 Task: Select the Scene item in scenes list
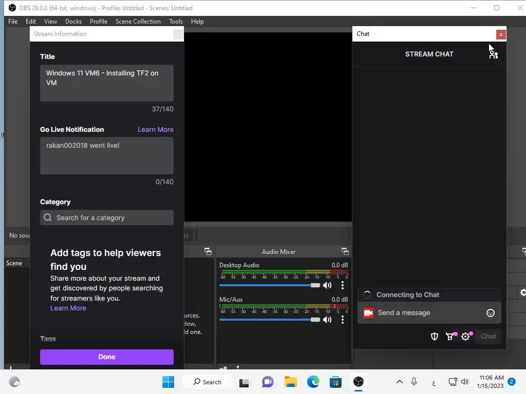[x=14, y=263]
